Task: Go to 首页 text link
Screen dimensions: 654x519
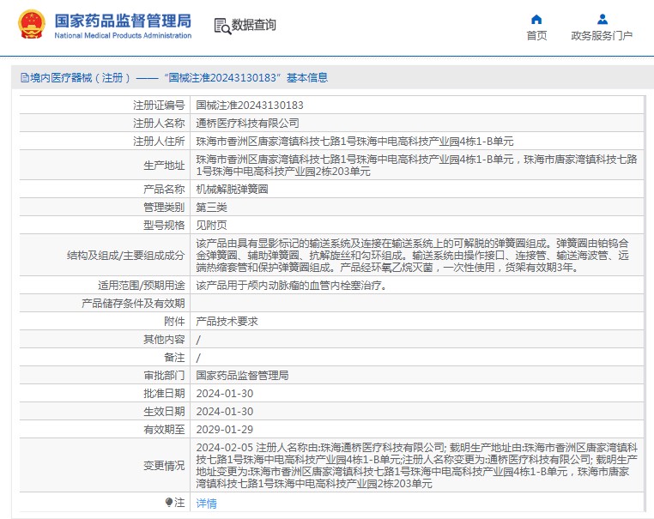Action: 536,36
